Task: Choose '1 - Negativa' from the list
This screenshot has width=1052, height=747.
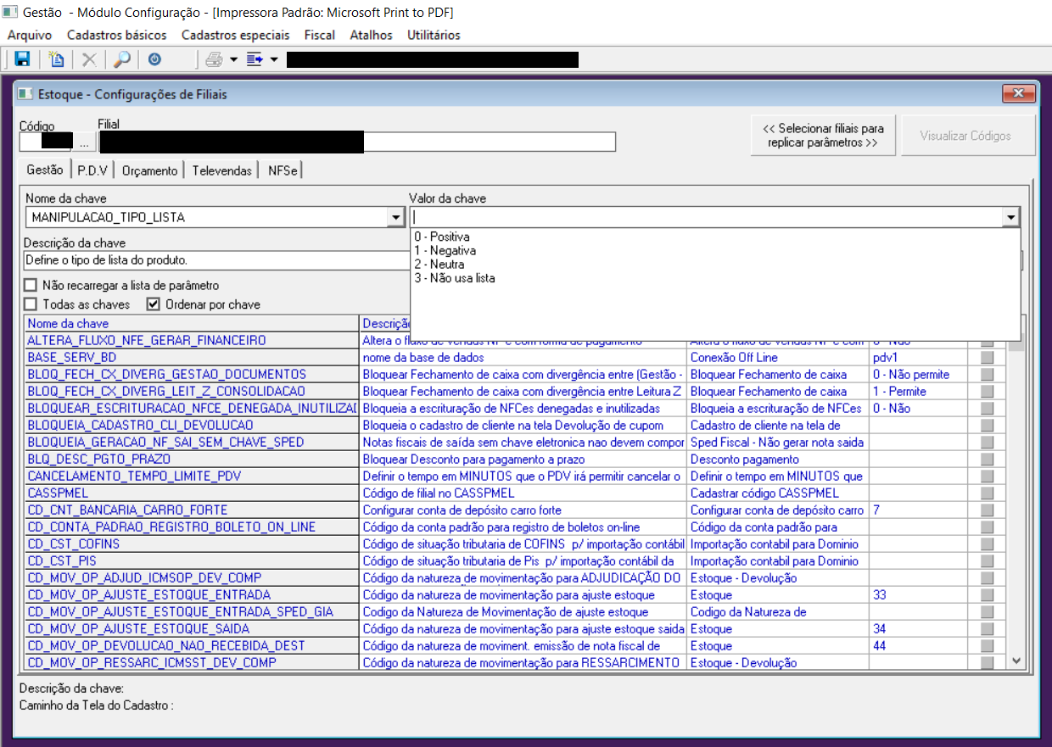Action: pos(445,251)
